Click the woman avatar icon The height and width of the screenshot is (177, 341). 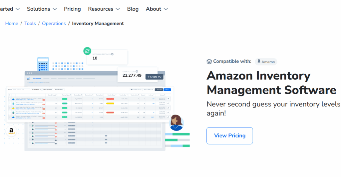(x=176, y=123)
